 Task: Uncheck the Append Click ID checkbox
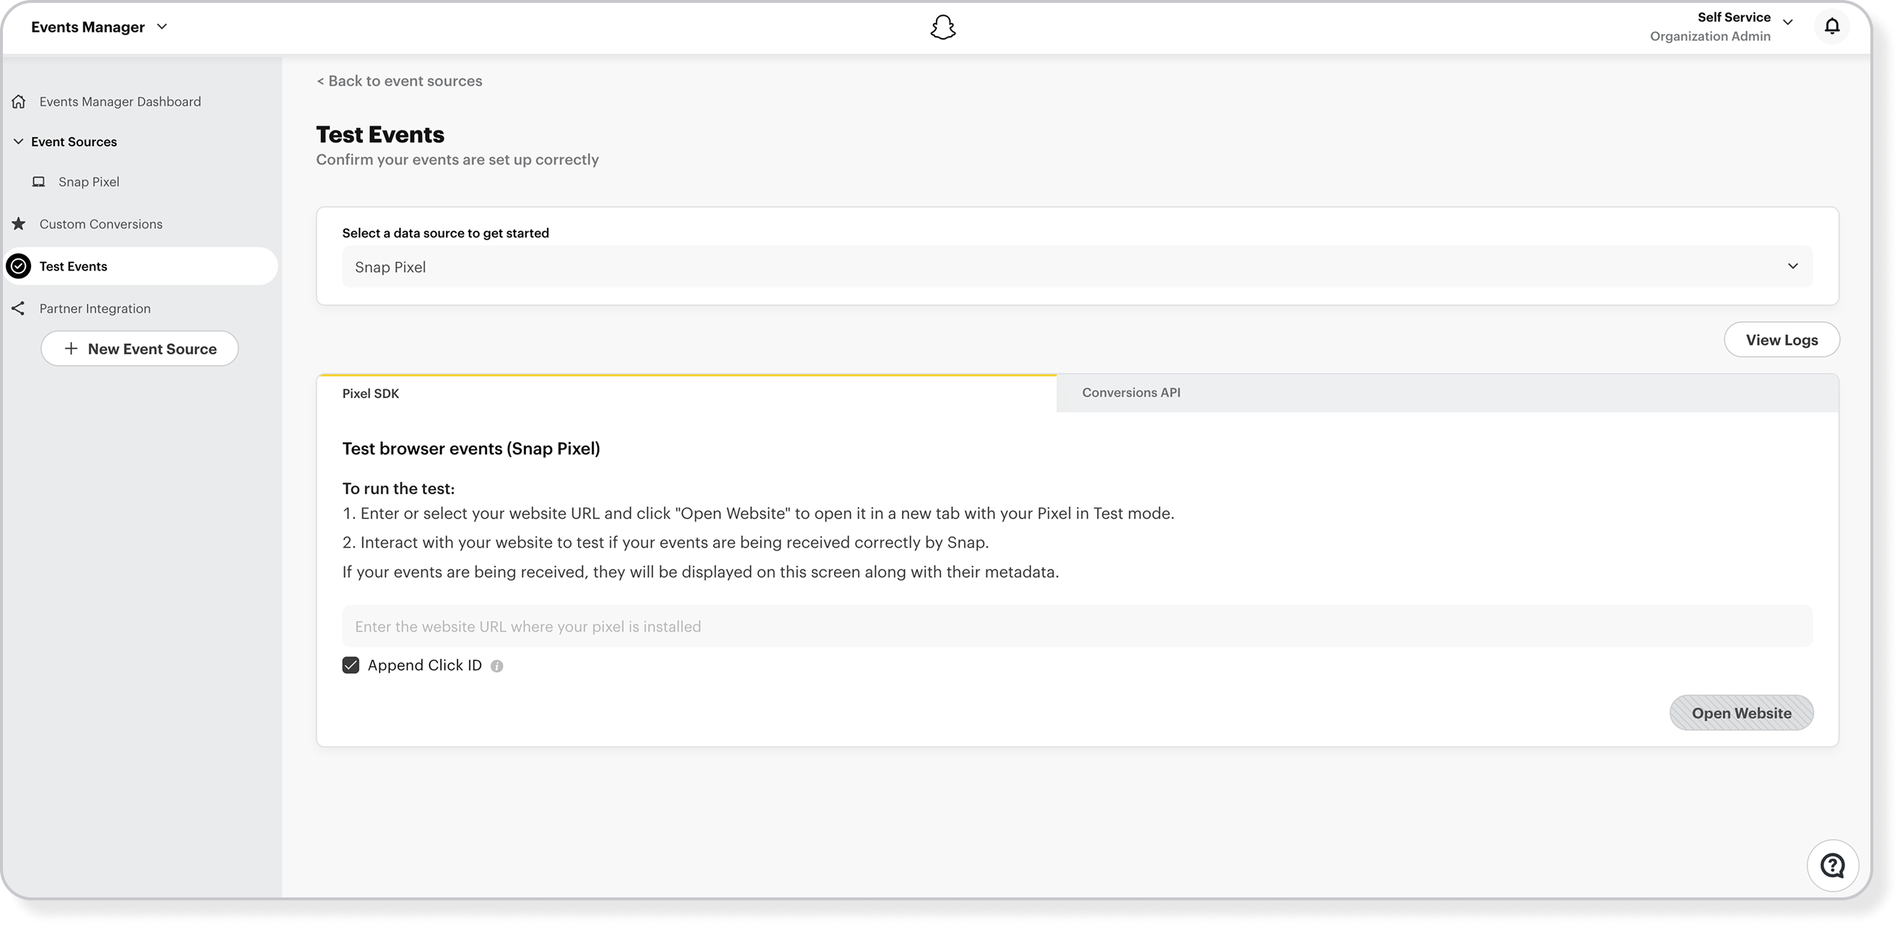pos(351,665)
